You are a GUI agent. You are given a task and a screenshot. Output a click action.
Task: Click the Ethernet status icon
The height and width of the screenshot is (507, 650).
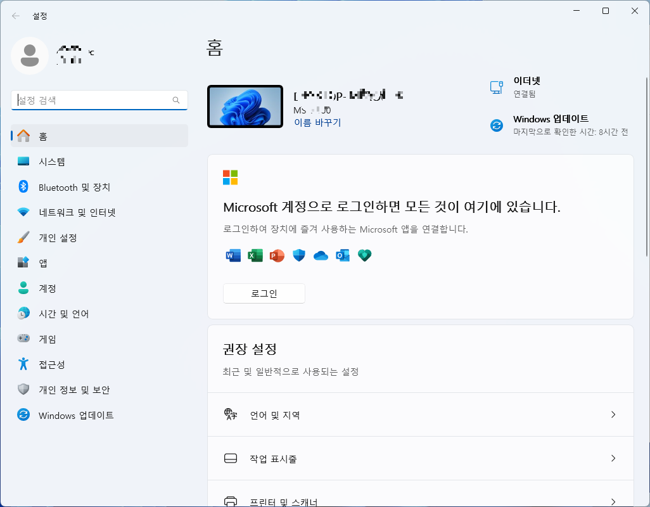497,87
